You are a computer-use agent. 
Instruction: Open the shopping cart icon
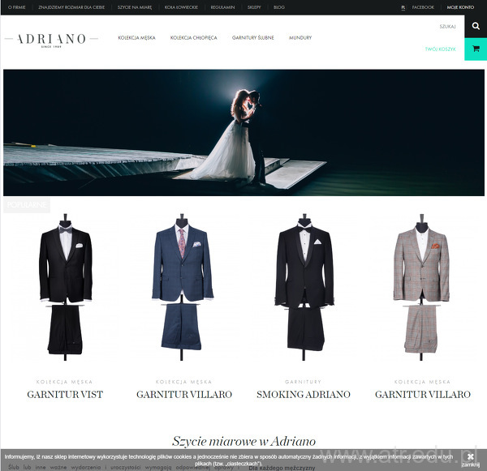[476, 49]
